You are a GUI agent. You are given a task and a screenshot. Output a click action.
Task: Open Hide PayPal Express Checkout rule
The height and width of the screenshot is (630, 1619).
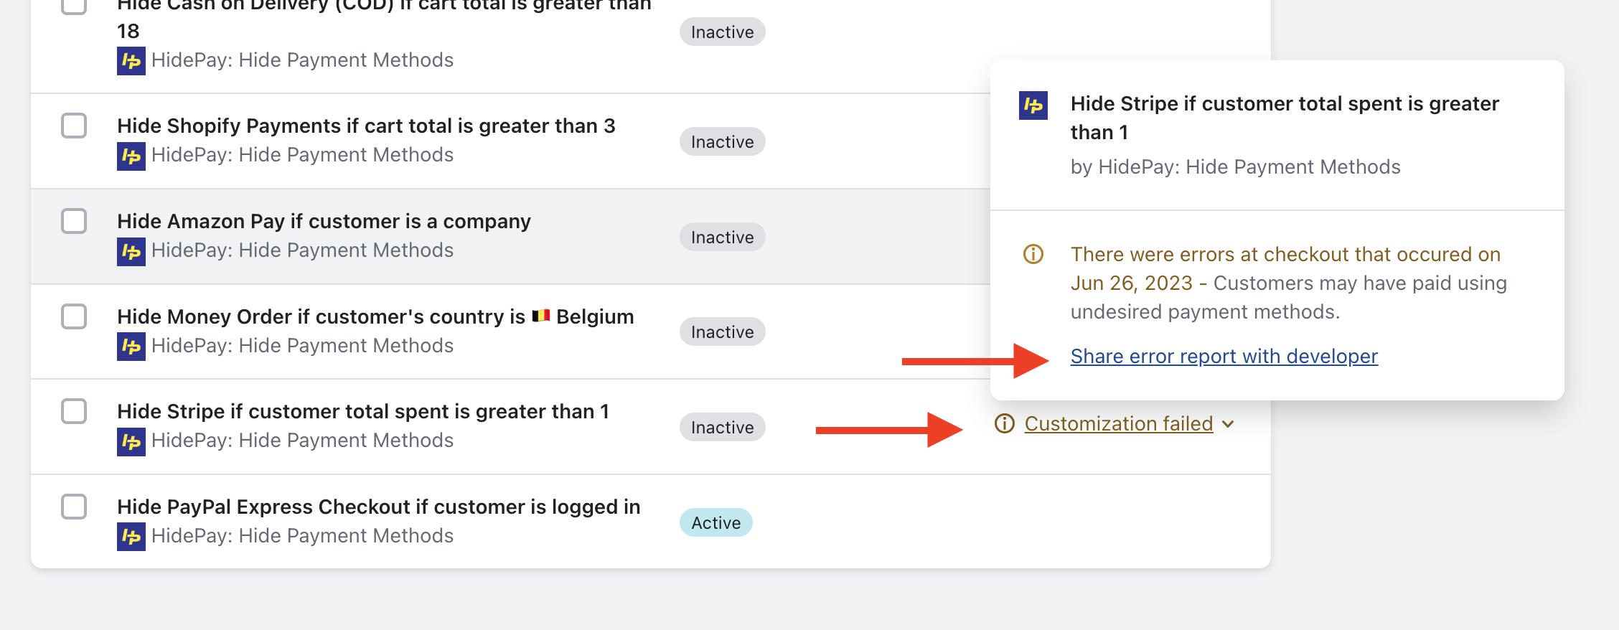click(x=379, y=507)
